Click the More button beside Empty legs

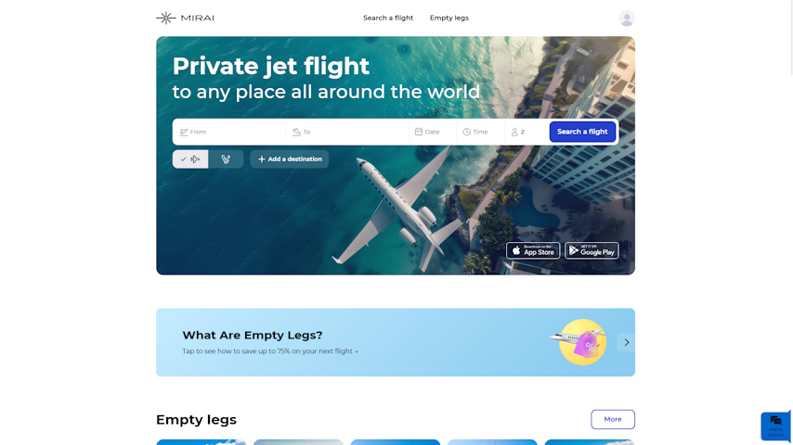[x=613, y=419]
